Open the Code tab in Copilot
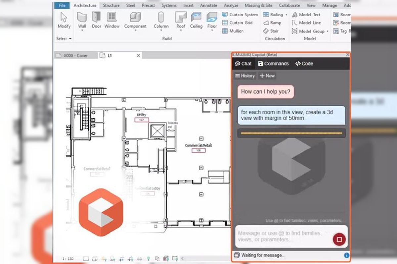Screen dimensions: 397x264 [x=304, y=64]
